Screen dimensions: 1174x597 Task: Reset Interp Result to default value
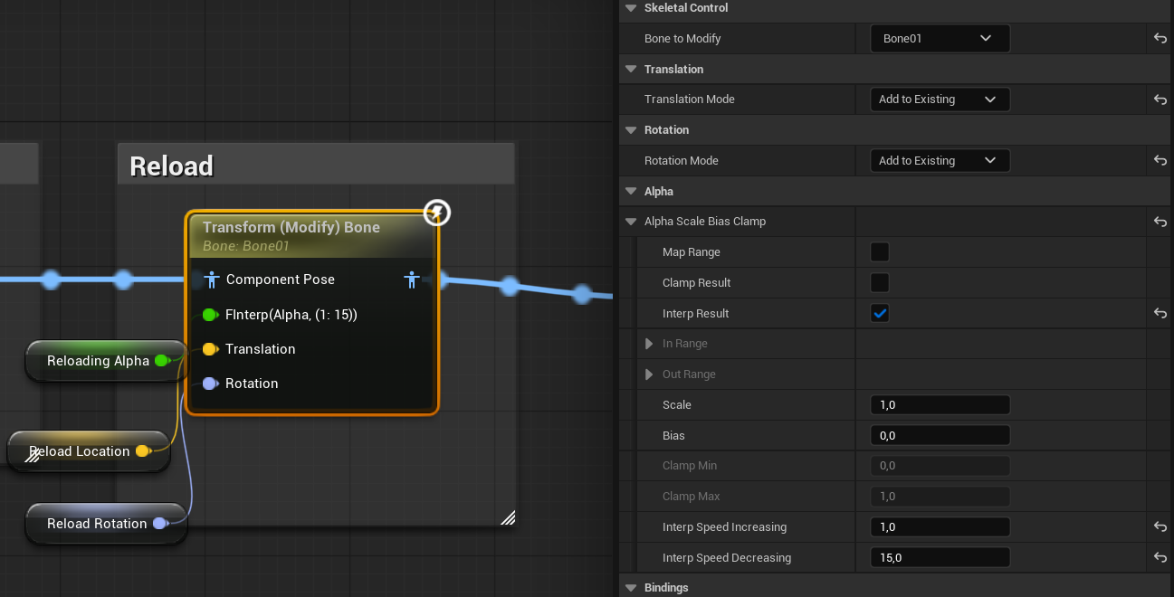tap(1160, 314)
